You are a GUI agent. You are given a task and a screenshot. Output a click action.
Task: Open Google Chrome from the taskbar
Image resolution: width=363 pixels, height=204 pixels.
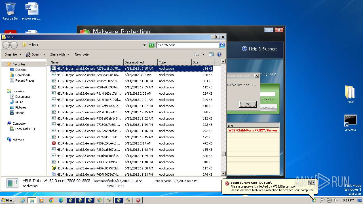(x=51, y=200)
